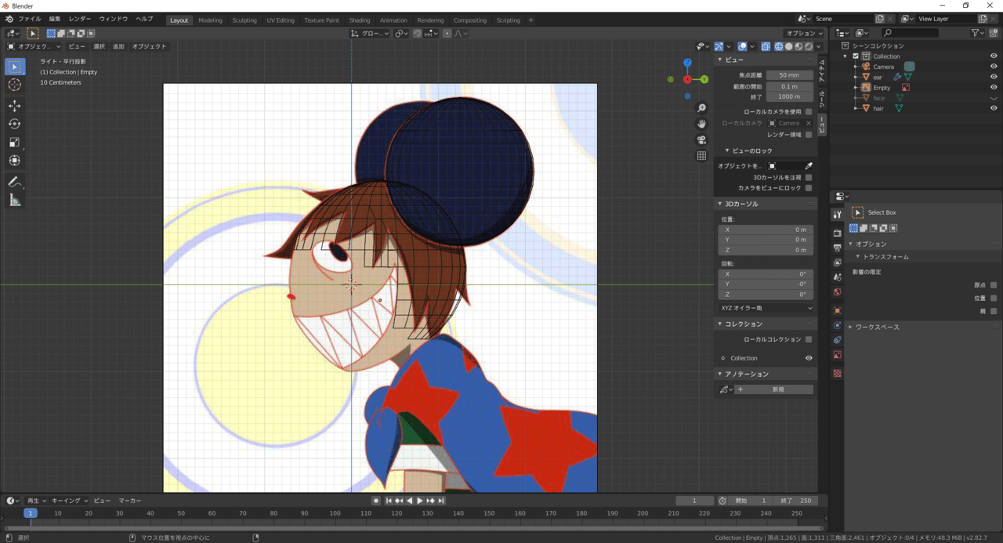Click the 範囲の開始 0.1 m value field
Image resolution: width=1003 pixels, height=543 pixels.
click(789, 86)
